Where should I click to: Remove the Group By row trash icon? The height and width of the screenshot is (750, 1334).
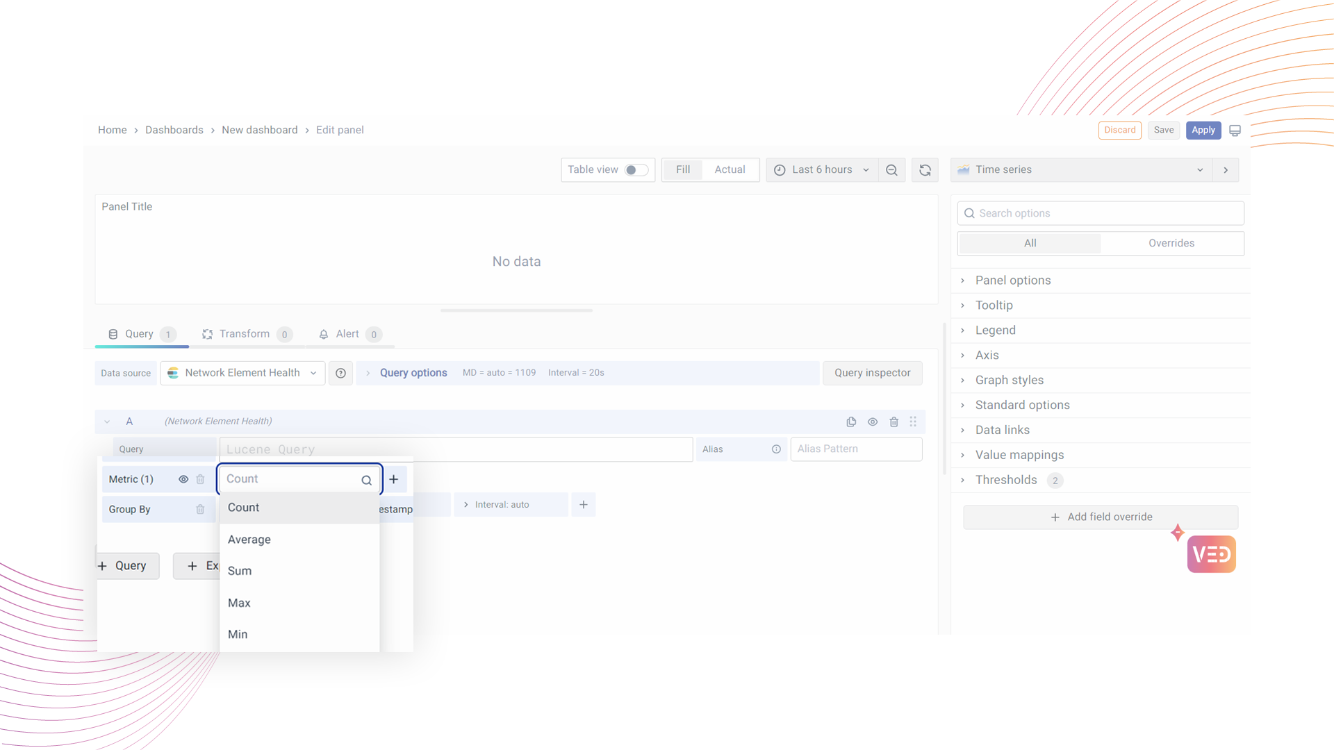coord(200,509)
